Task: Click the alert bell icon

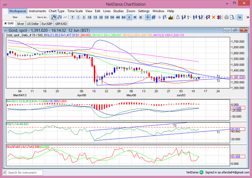Action: [178, 17]
